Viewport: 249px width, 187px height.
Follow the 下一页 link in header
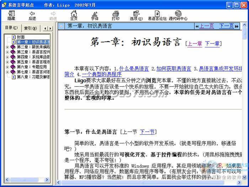[227, 26]
